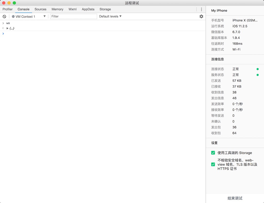Screen dimensions: 264x203
Task: Open the DevTools three-dot menu
Action: click(x=201, y=9)
